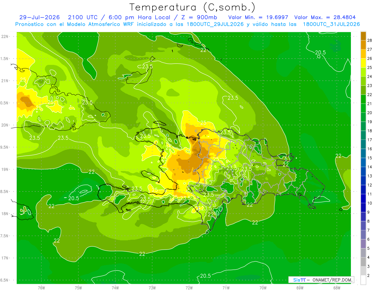Screen dimensions: 378x292
Task: Select the legend color band between 27 and 28
Action: click(x=363, y=44)
